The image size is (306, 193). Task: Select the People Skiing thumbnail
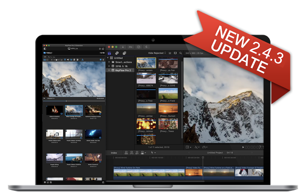pyautogui.click(x=55, y=158)
